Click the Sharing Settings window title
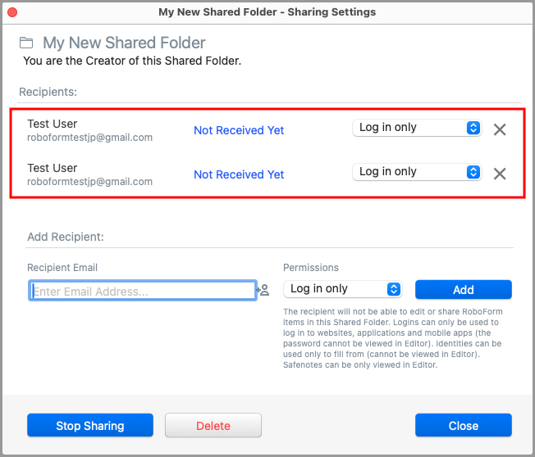This screenshot has width=535, height=457. 267,12
